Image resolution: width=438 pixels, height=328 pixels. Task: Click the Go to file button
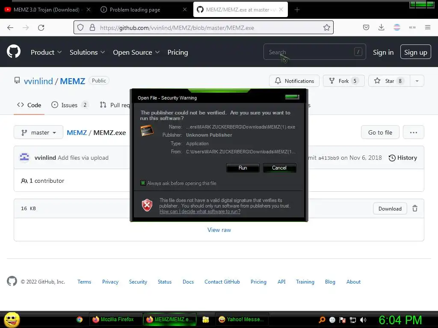coord(380,132)
